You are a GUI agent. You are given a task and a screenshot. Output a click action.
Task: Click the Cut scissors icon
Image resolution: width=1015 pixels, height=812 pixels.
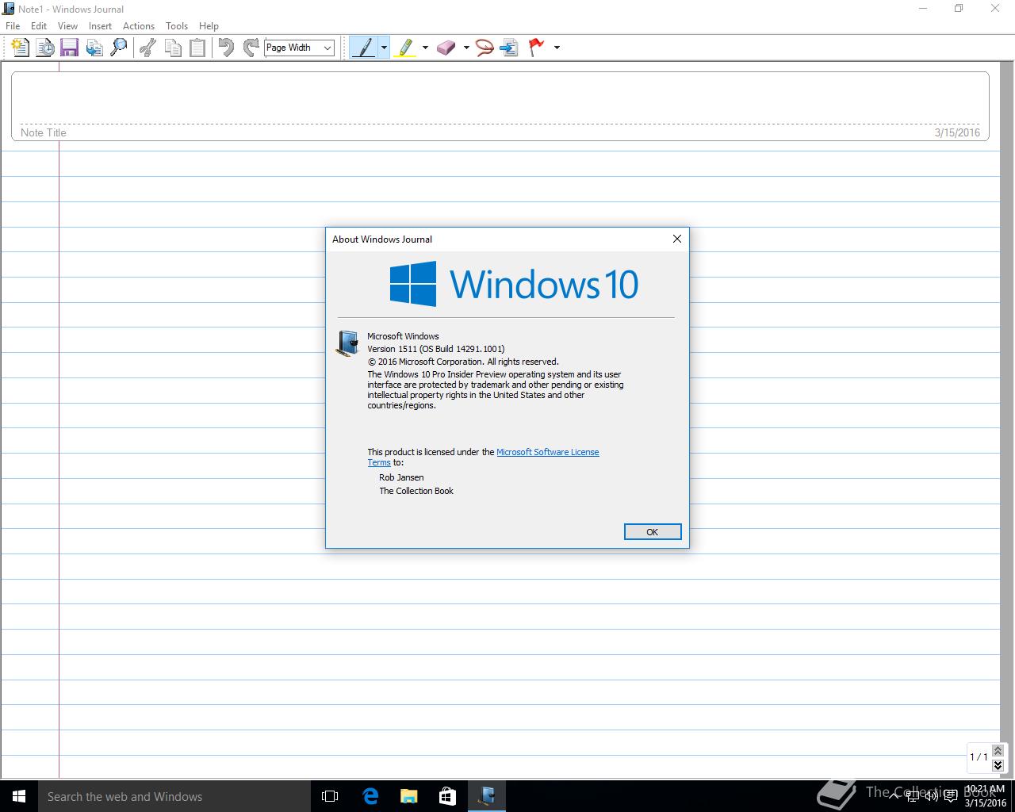pyautogui.click(x=147, y=48)
